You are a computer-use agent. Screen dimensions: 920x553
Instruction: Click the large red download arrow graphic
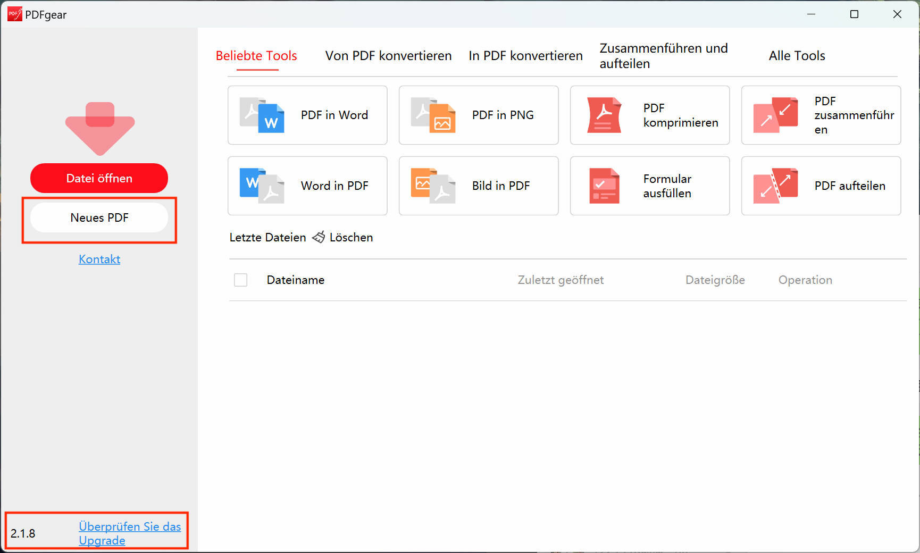100,128
